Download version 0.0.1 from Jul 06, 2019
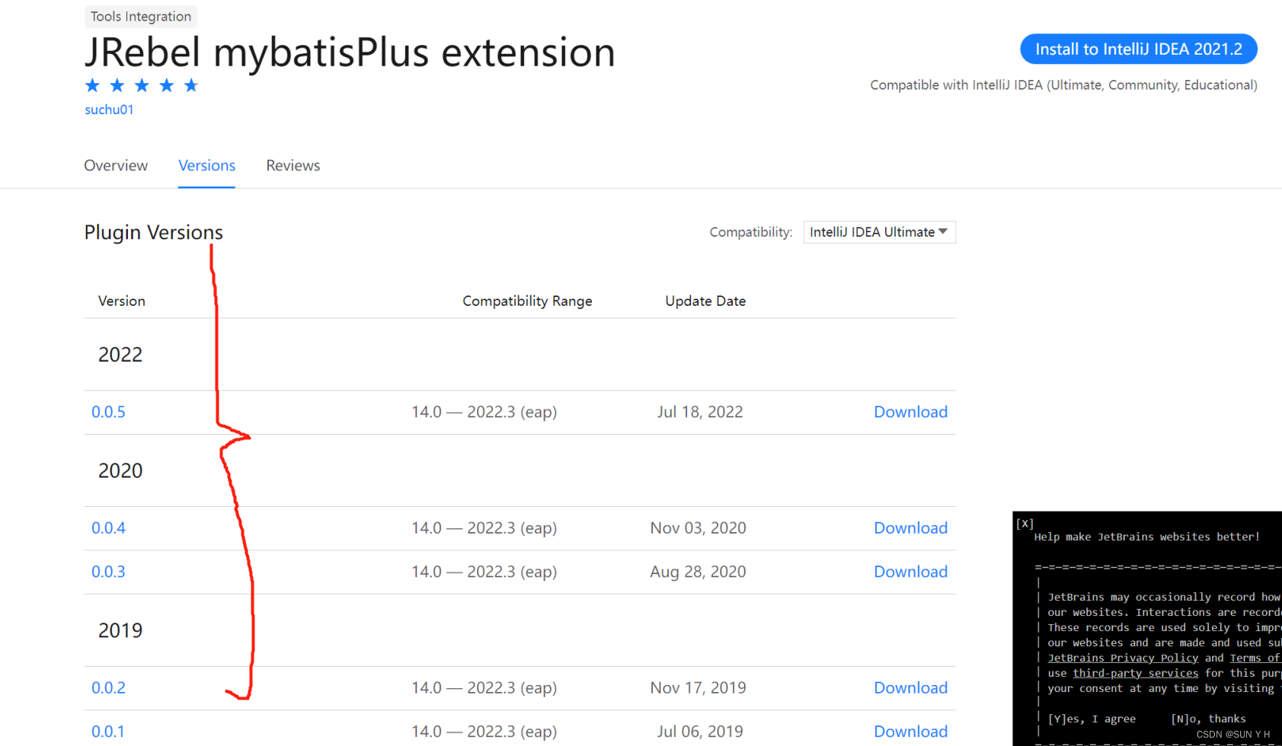The width and height of the screenshot is (1282, 746). click(910, 732)
